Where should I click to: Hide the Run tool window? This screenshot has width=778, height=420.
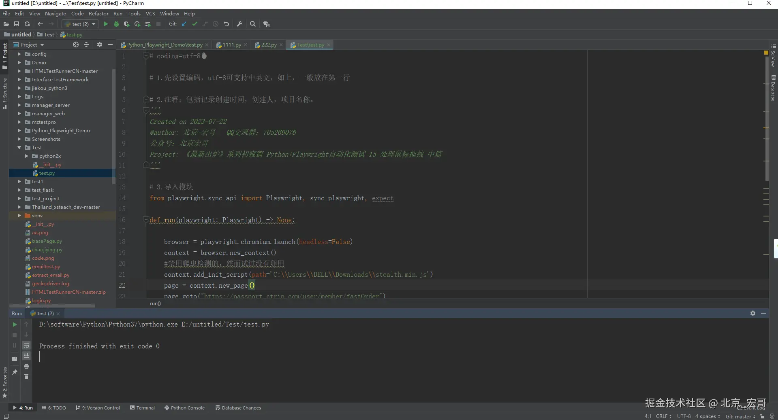(x=763, y=314)
